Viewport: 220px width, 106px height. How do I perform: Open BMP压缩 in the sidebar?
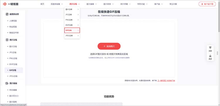click(13, 64)
